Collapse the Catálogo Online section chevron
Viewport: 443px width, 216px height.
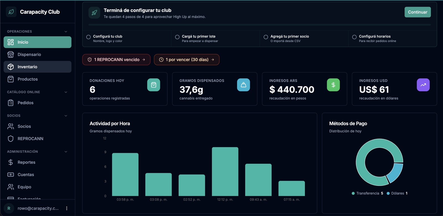(66, 92)
